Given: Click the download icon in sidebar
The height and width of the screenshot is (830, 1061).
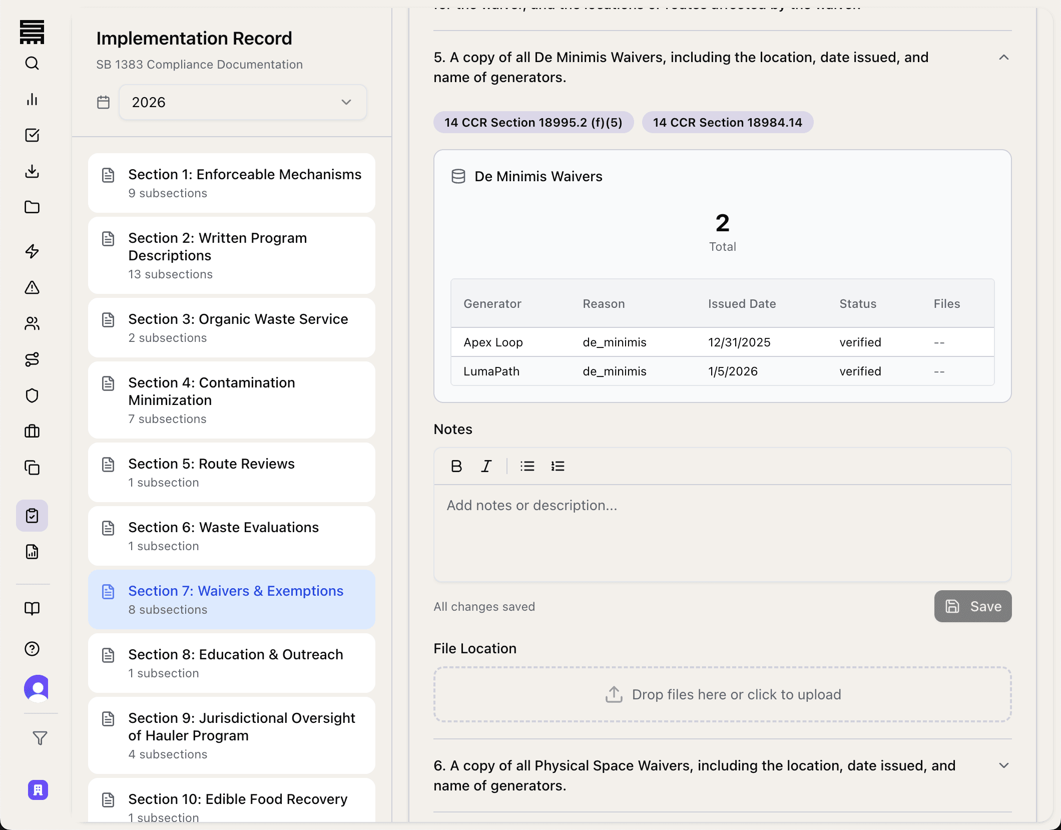Looking at the screenshot, I should tap(32, 171).
